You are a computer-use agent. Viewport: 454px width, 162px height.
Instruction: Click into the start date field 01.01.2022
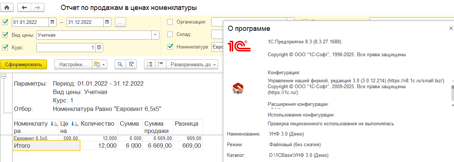tap(30, 22)
